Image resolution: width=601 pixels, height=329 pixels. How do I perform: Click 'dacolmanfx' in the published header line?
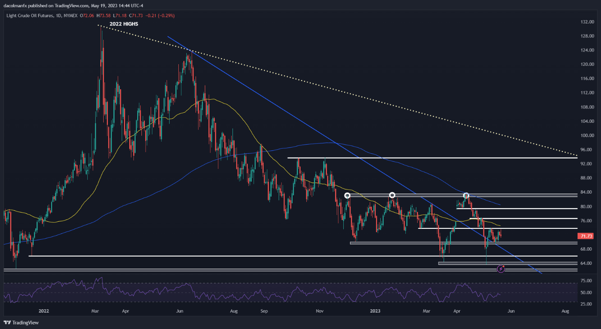[x=15, y=6]
